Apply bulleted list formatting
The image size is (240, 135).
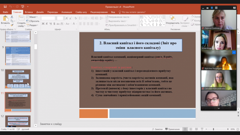click(x=81, y=18)
